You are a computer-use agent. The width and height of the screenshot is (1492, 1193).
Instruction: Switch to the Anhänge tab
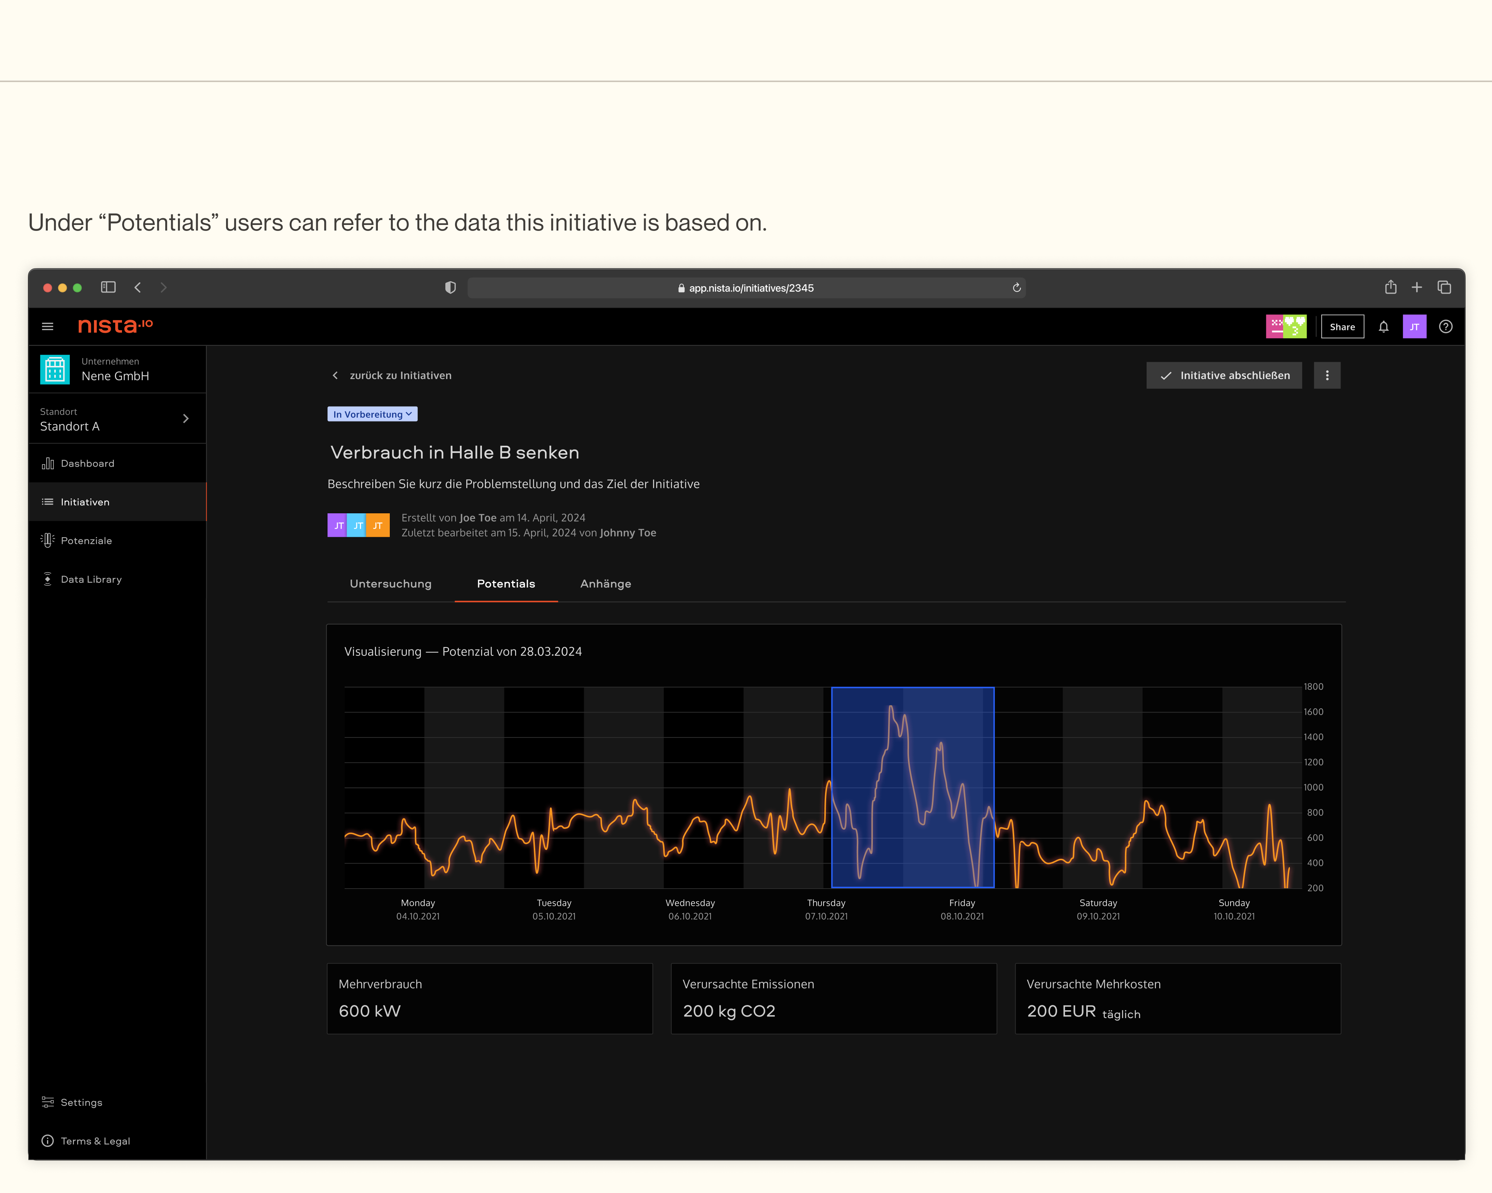pos(605,583)
